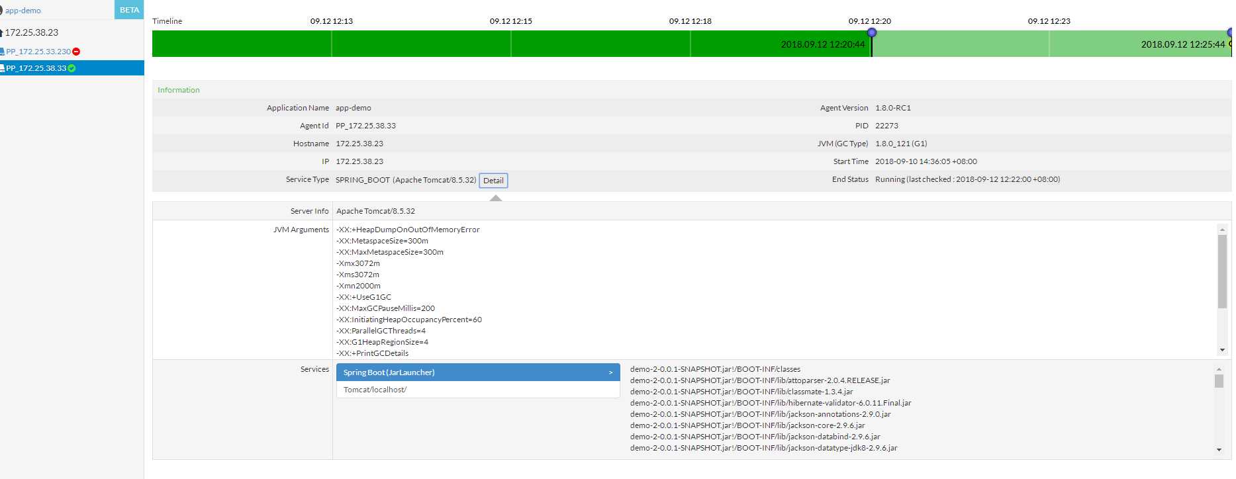Click the -XX:ParallelGCThreads=4 argument

[x=381, y=331]
